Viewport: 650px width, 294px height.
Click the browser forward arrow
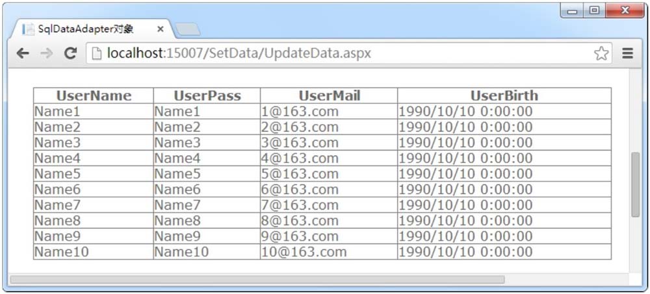point(46,53)
